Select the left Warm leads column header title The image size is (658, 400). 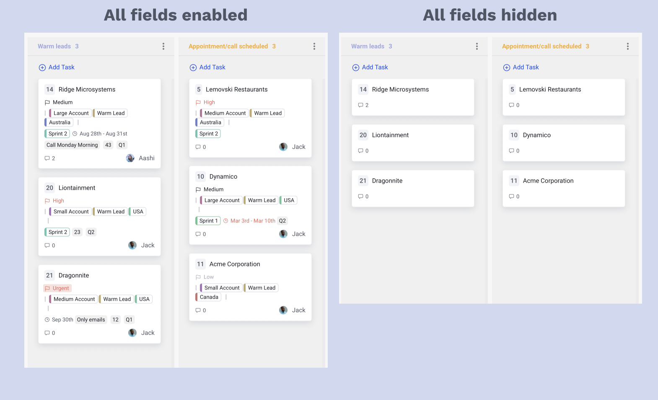pos(54,46)
